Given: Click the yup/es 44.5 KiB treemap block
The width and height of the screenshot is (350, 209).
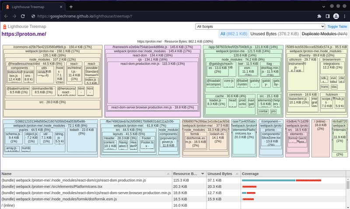Looking at the screenshot, I should click(x=35, y=130).
